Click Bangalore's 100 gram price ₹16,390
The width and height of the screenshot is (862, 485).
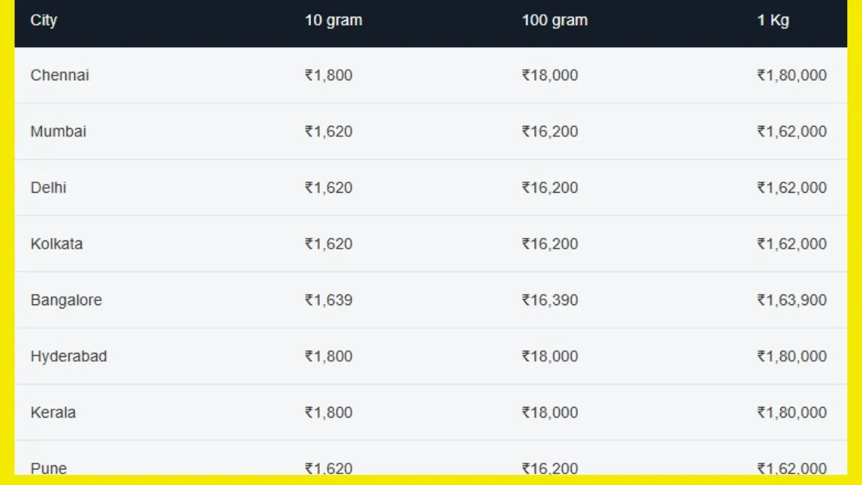tap(550, 300)
